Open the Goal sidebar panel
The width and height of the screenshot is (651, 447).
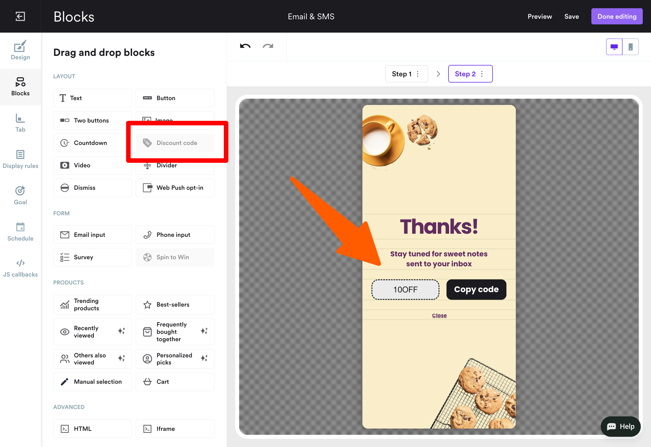click(20, 195)
